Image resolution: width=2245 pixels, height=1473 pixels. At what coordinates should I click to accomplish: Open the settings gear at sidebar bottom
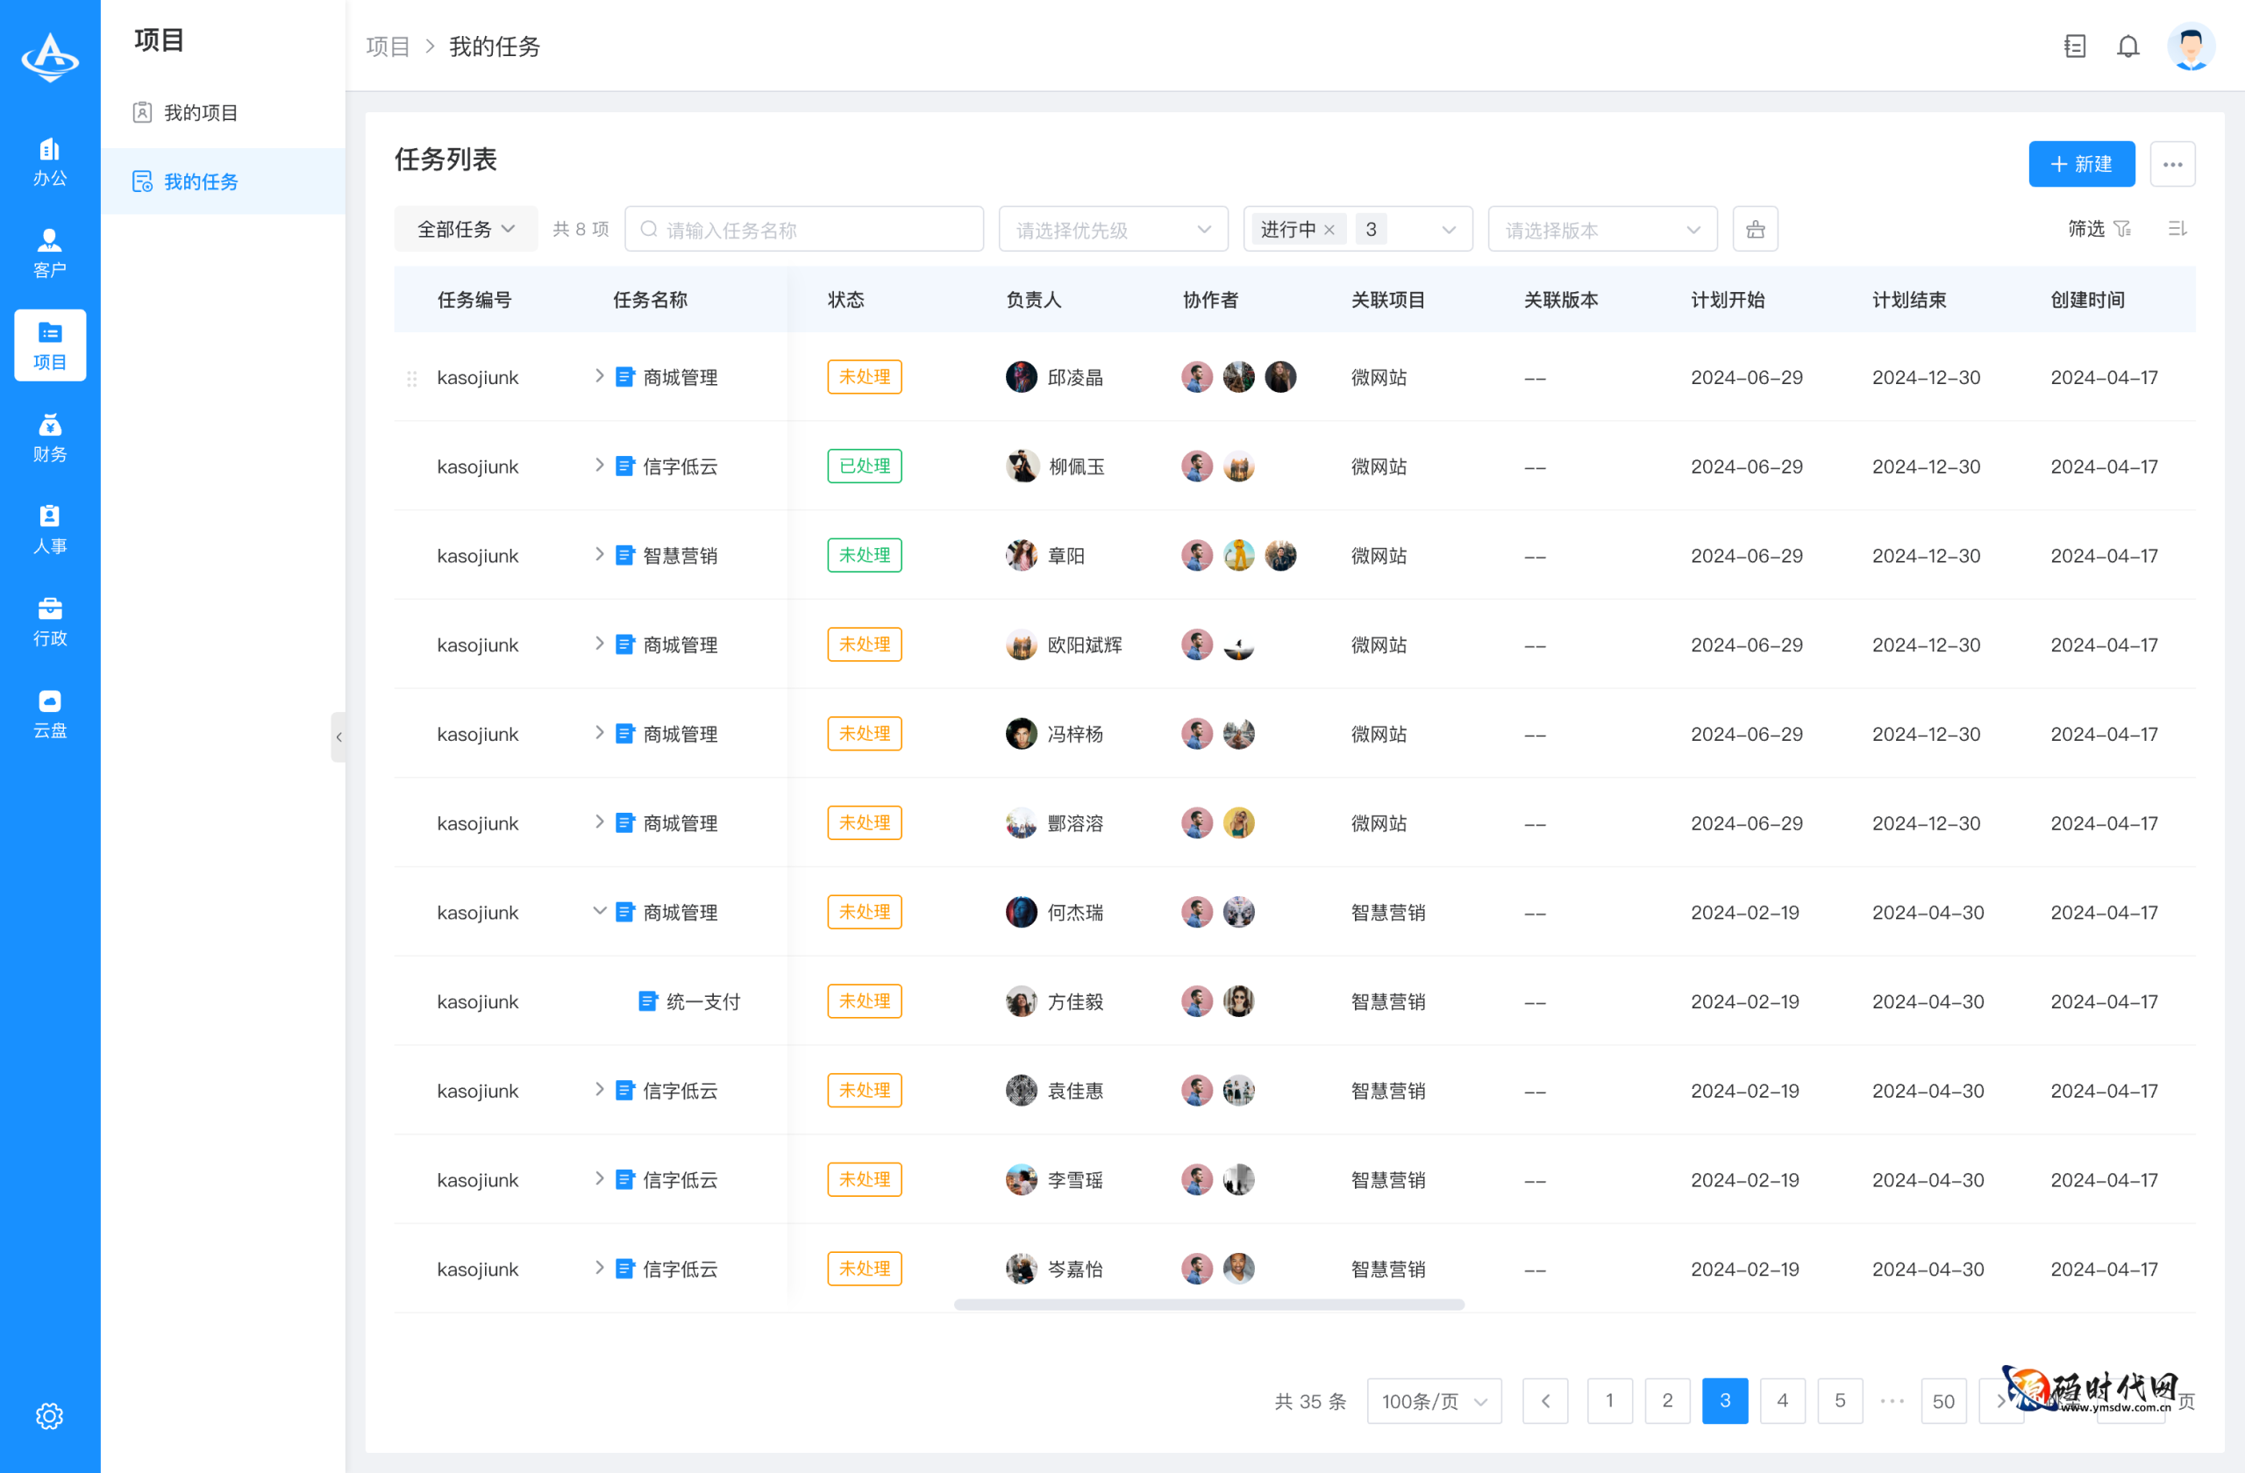click(49, 1415)
